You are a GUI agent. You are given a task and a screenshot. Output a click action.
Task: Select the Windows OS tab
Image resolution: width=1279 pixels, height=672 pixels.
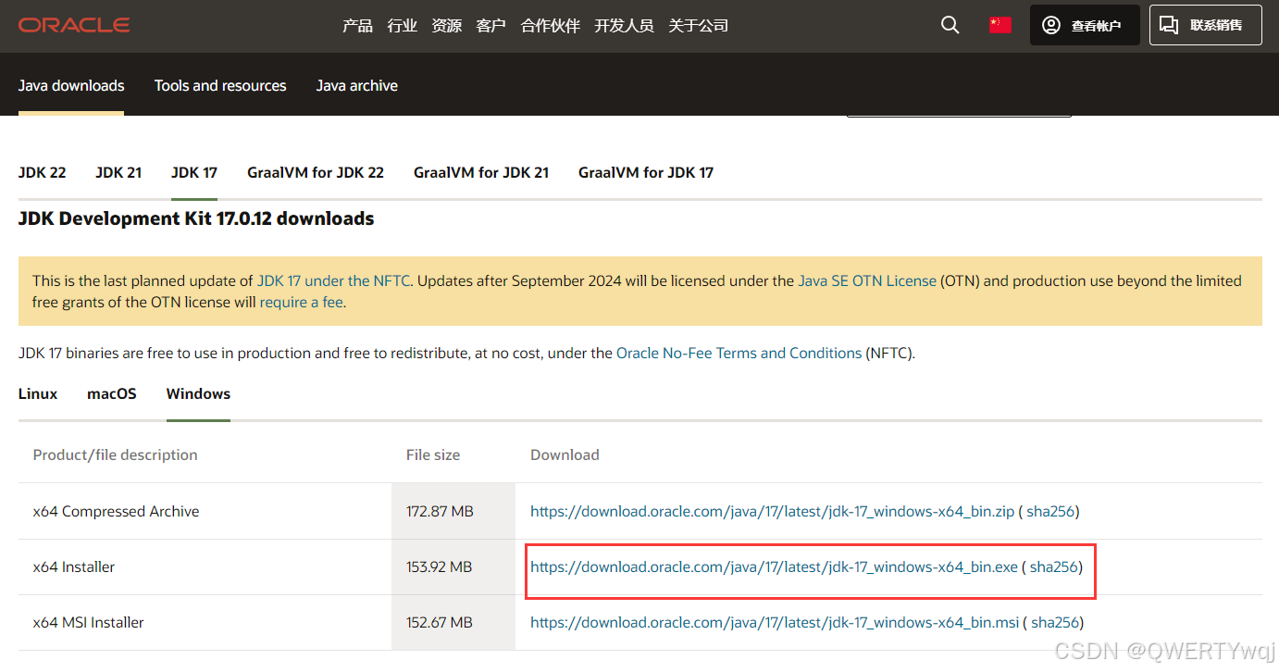click(198, 393)
